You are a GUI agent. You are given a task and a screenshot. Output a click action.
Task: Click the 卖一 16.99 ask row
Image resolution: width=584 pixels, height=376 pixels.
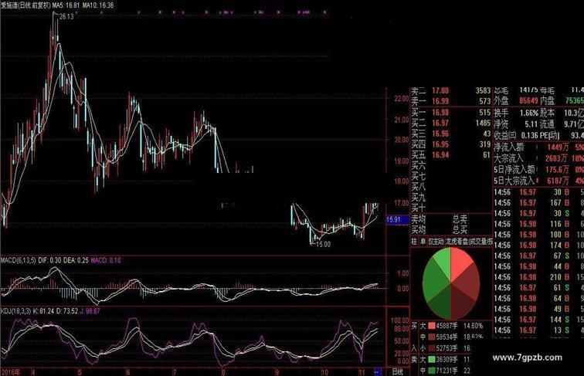[451, 101]
